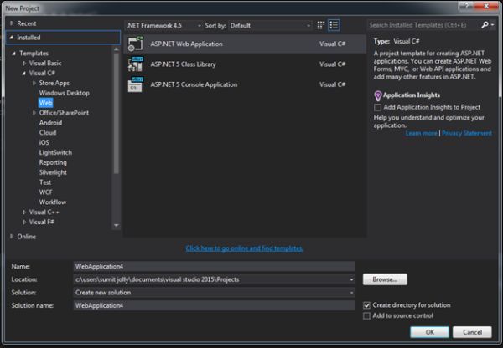Image resolution: width=503 pixels, height=348 pixels.
Task: Select the iOS template category
Action: [44, 143]
